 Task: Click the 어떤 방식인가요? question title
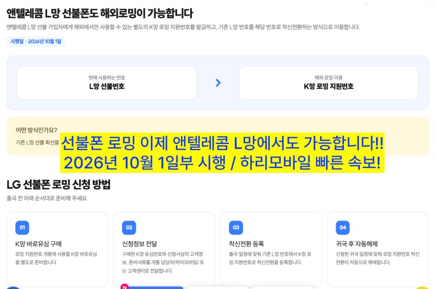[37, 130]
